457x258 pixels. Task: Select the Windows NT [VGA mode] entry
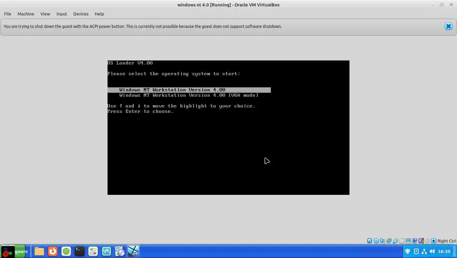coord(189,95)
